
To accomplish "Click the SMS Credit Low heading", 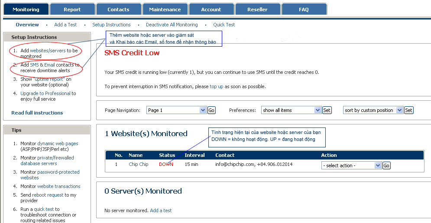I will pyautogui.click(x=132, y=53).
